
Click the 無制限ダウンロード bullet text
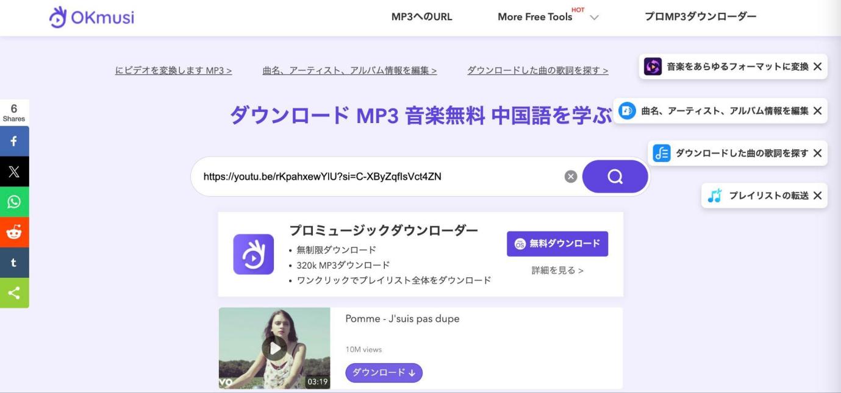(x=337, y=250)
